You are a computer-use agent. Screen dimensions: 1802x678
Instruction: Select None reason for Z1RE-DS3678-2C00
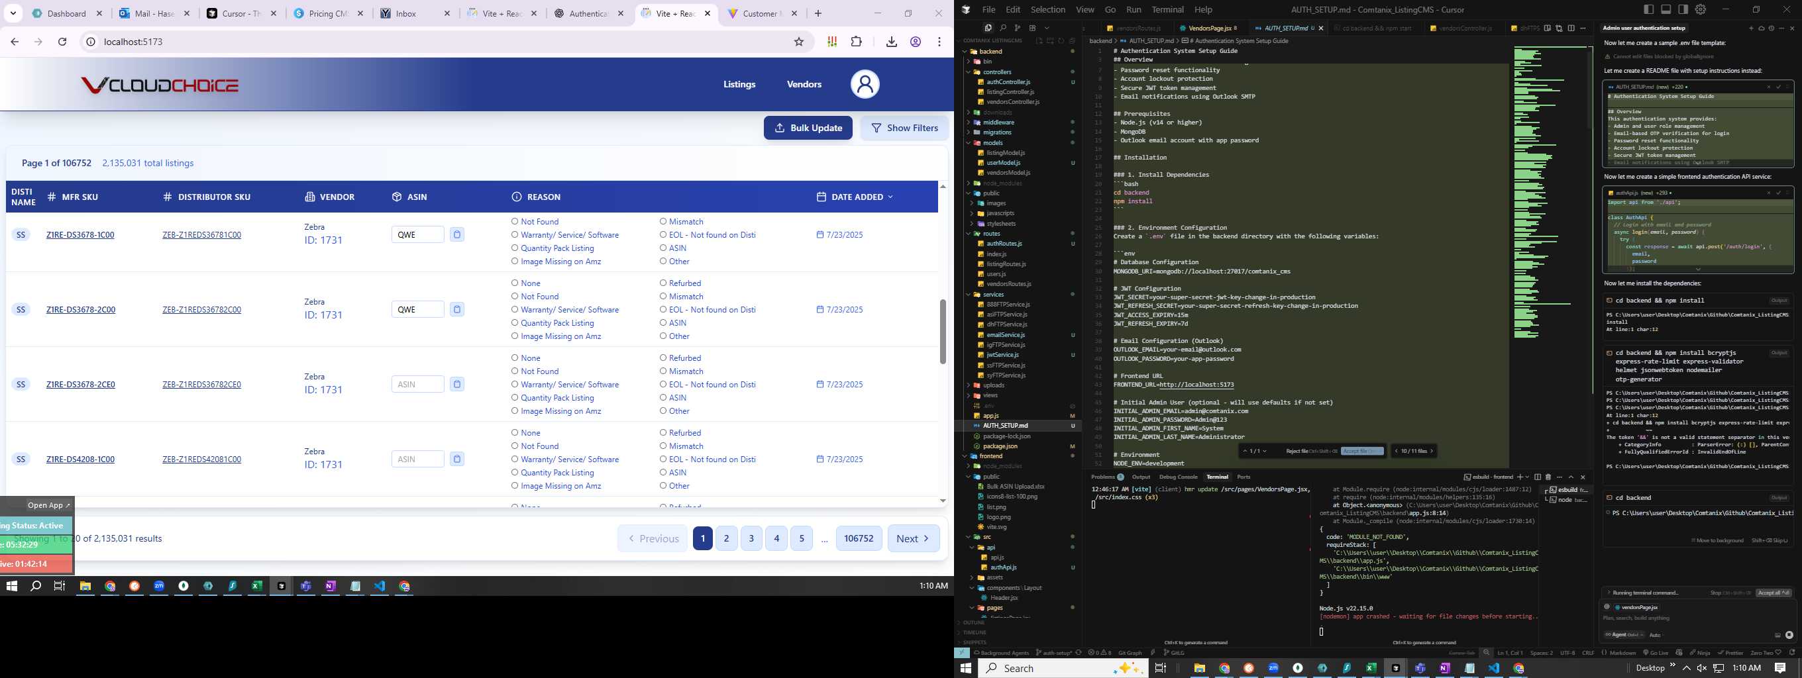(515, 283)
